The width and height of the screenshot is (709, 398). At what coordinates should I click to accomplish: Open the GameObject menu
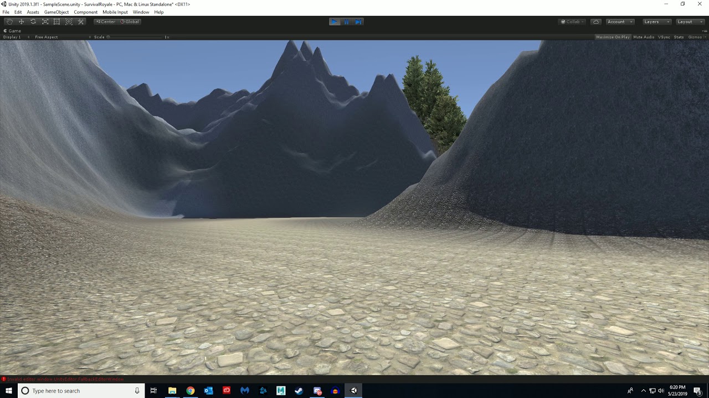[x=56, y=12]
